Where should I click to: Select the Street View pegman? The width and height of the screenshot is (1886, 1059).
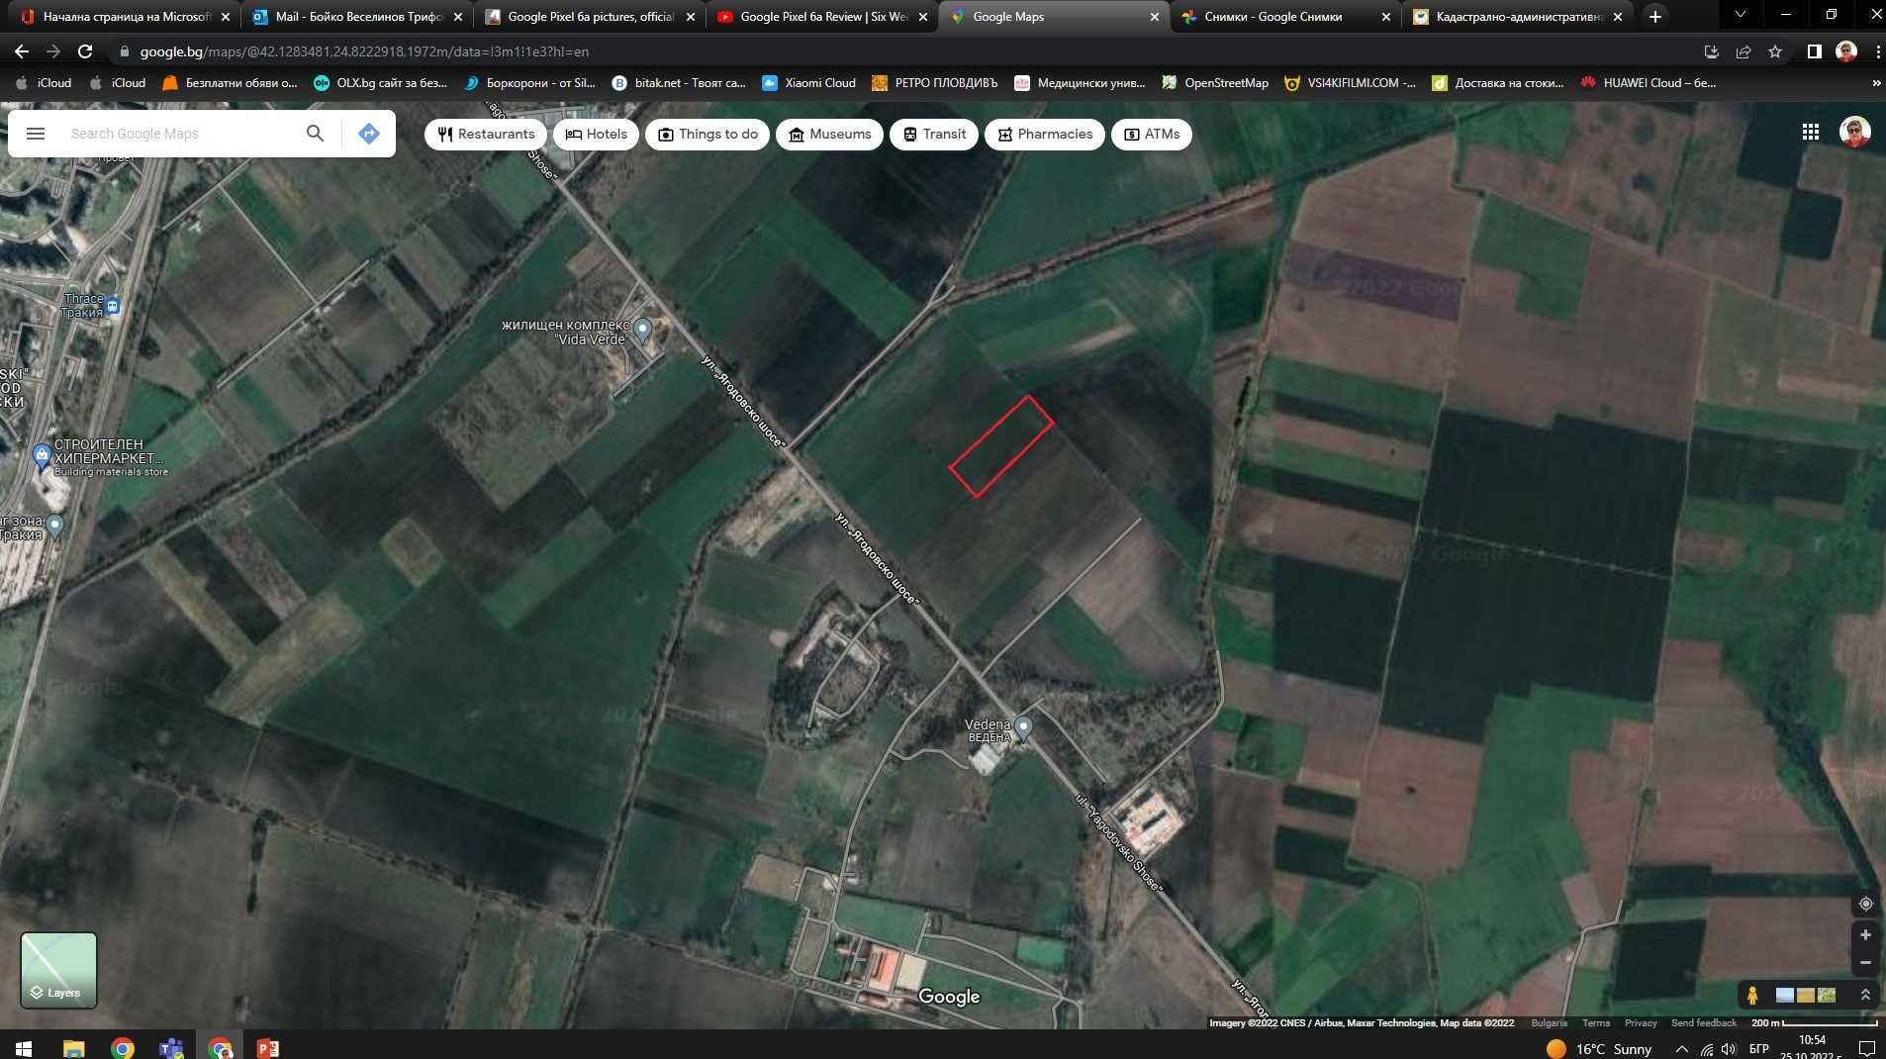1752,995
